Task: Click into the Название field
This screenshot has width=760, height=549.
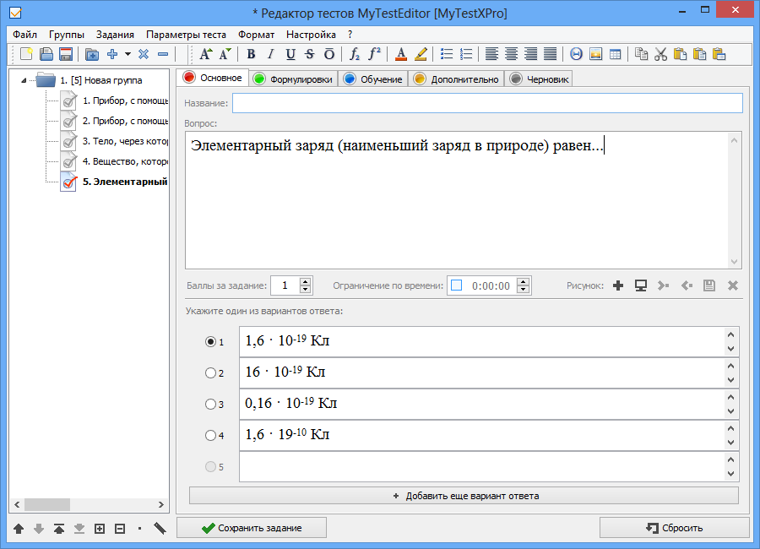Action: (x=487, y=103)
